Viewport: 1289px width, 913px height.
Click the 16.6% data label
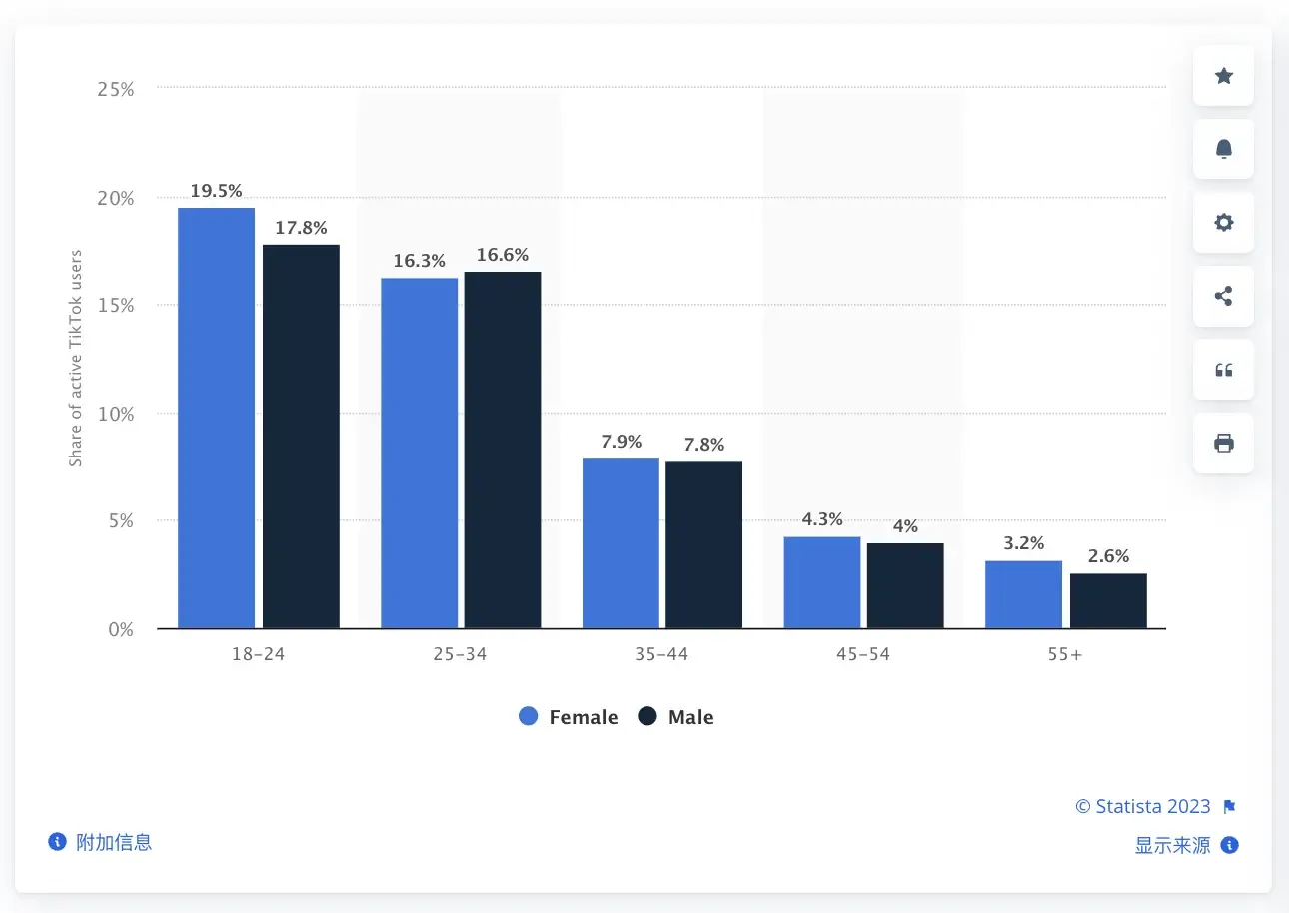(503, 255)
